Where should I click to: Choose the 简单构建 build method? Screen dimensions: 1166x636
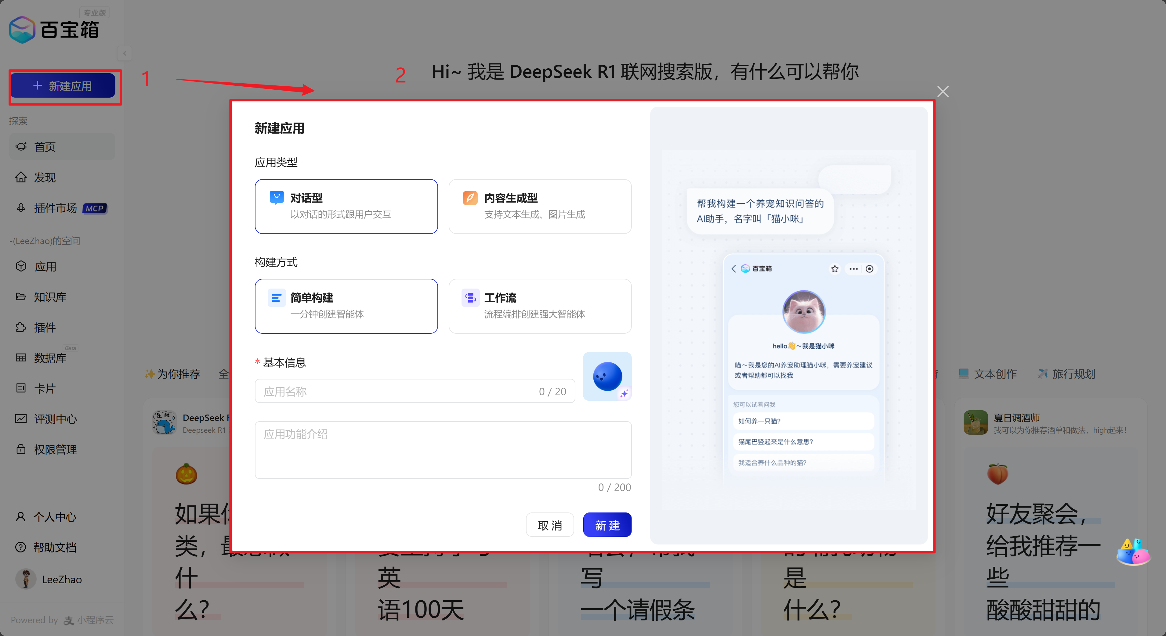click(x=346, y=306)
